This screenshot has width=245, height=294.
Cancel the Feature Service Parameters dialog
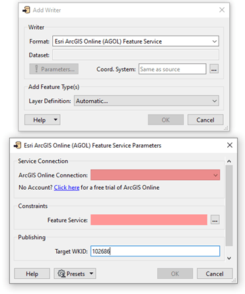pyautogui.click(x=215, y=274)
